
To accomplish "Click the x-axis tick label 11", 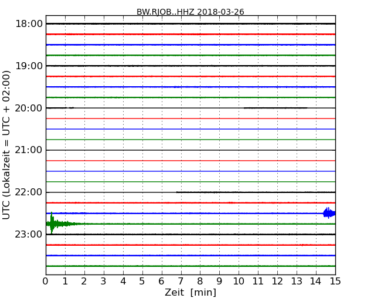I will pyautogui.click(x=258, y=282).
